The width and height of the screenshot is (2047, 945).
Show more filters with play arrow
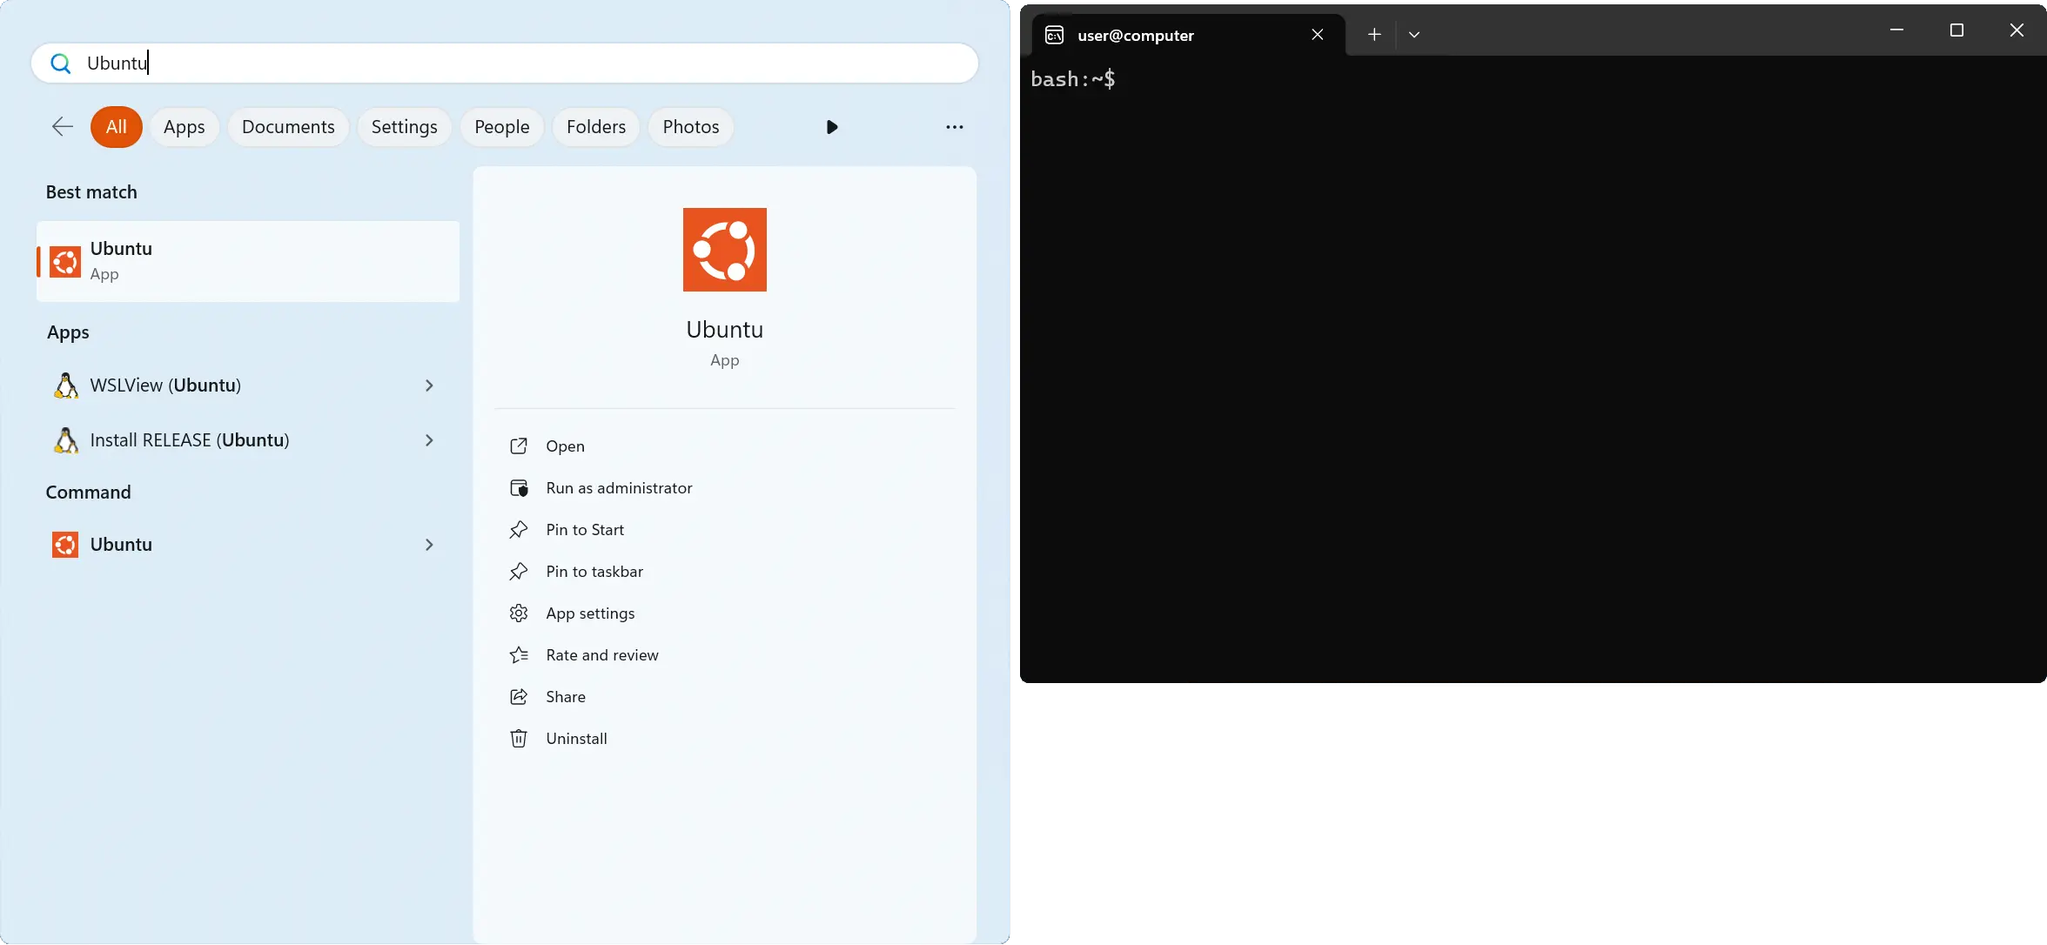(832, 127)
